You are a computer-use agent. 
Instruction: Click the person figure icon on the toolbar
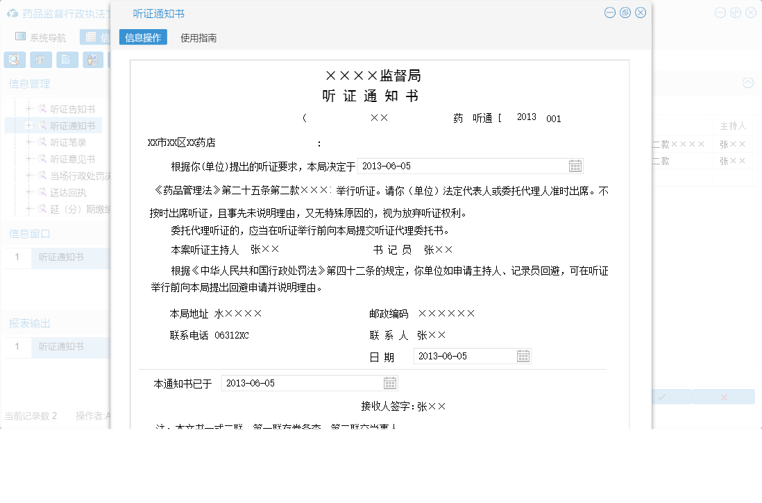(92, 59)
